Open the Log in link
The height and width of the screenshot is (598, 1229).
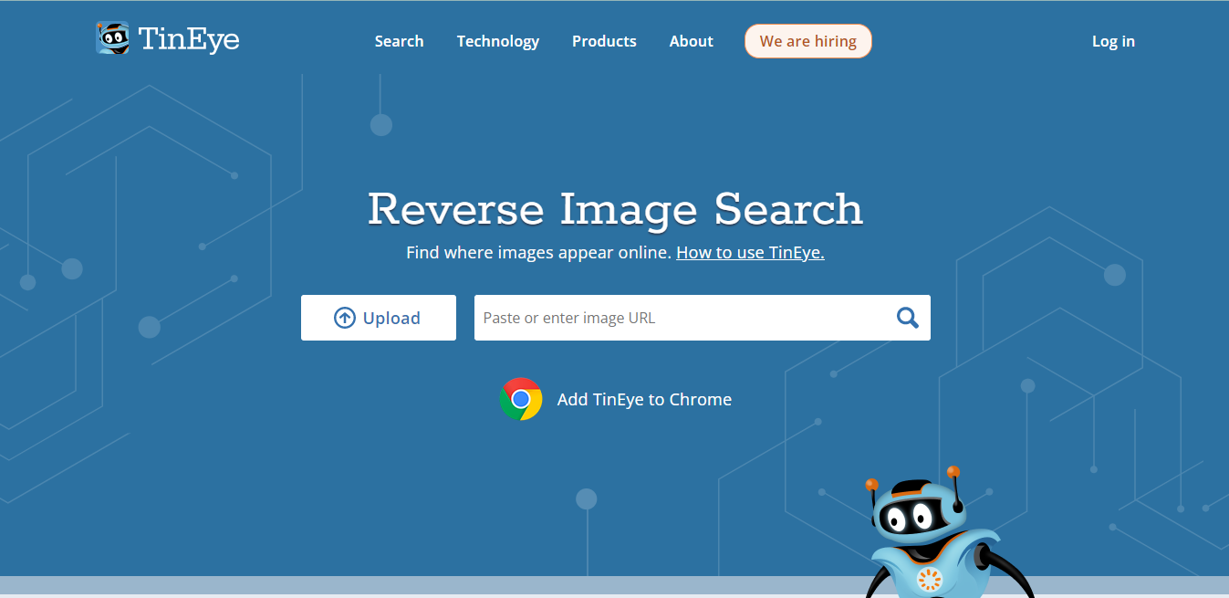click(1113, 41)
